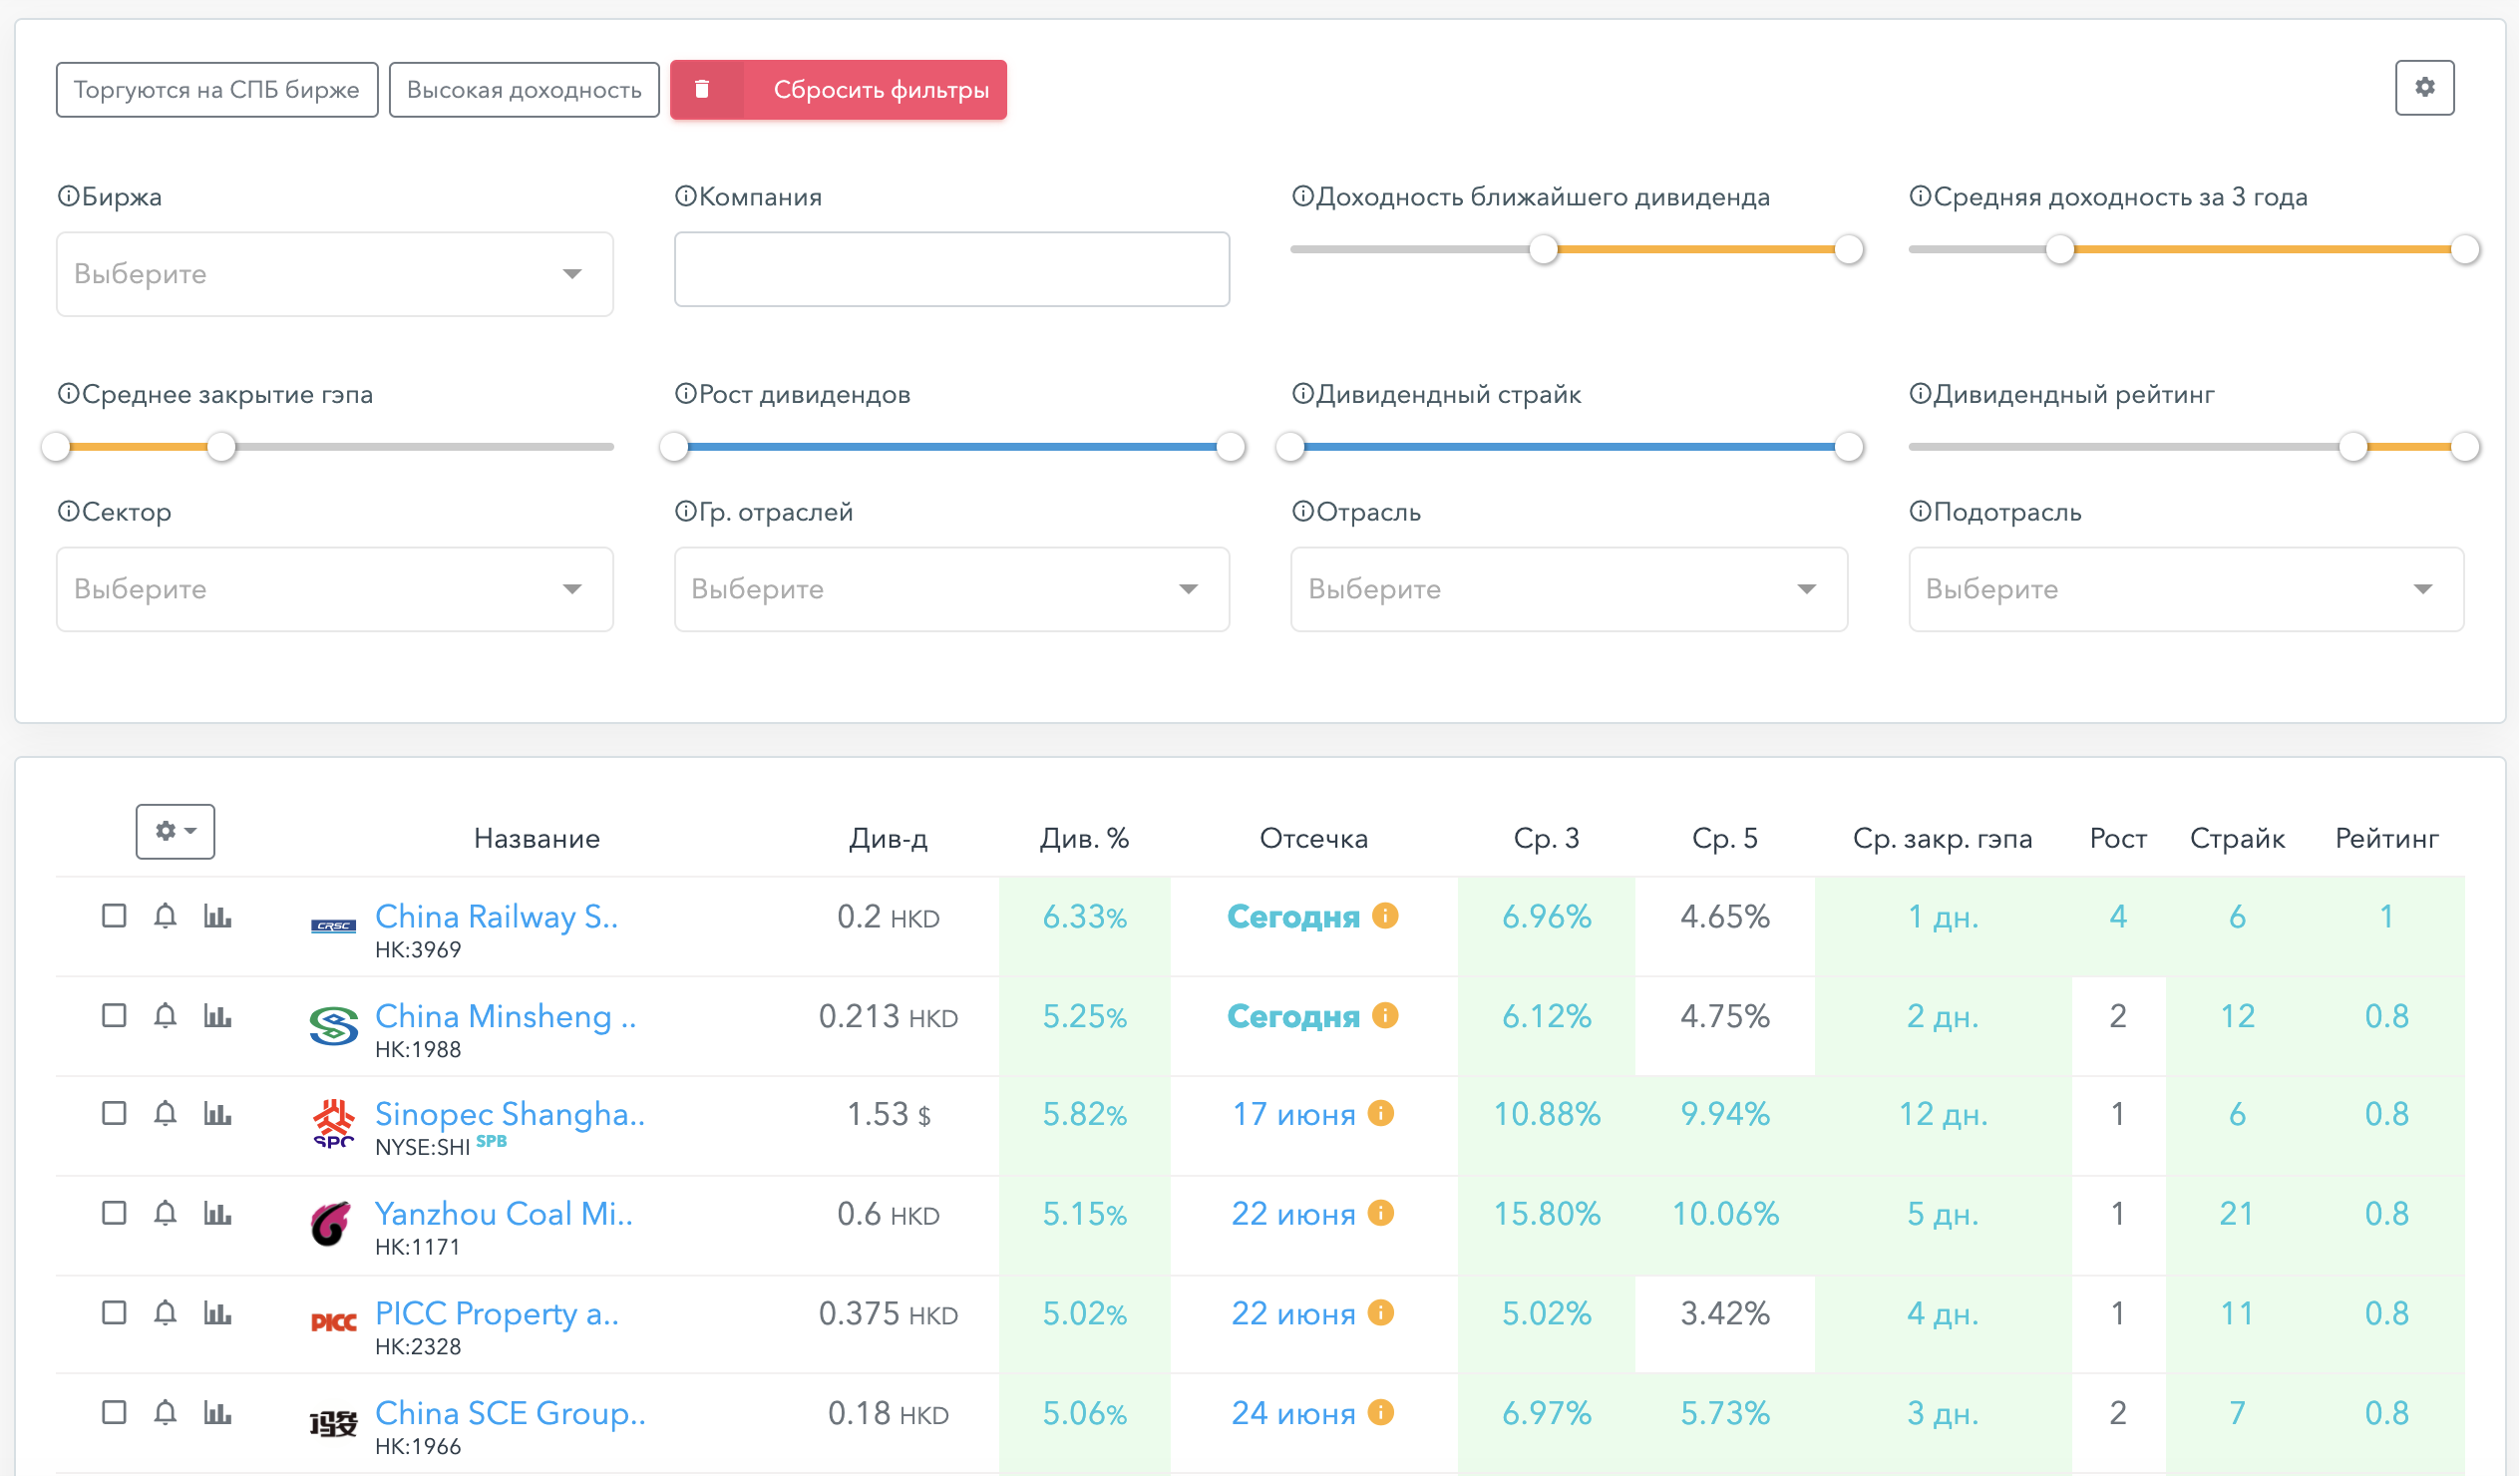Set alert bell for China SCE Group
Screen dimensions: 2519x1476
coord(165,1412)
